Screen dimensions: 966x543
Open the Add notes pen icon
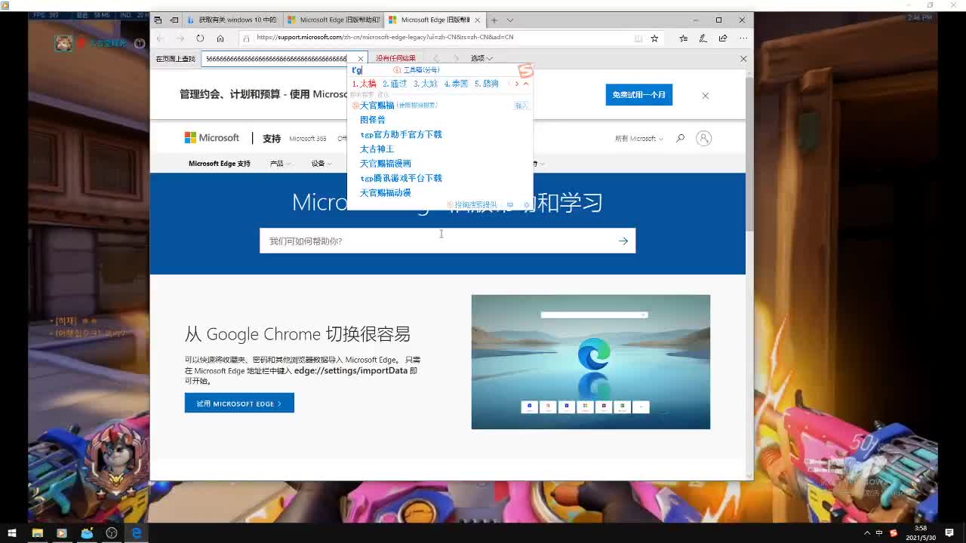[x=703, y=38]
